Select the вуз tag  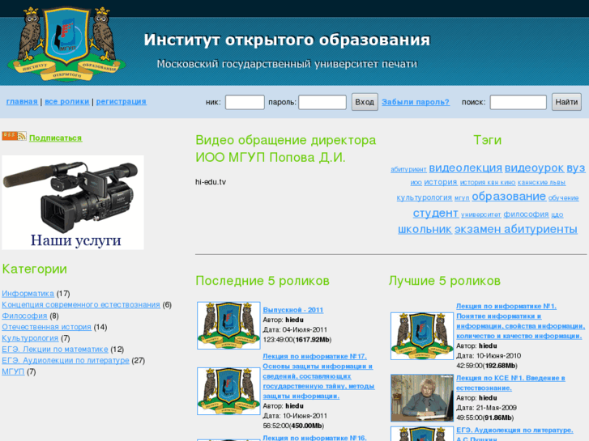click(x=576, y=167)
